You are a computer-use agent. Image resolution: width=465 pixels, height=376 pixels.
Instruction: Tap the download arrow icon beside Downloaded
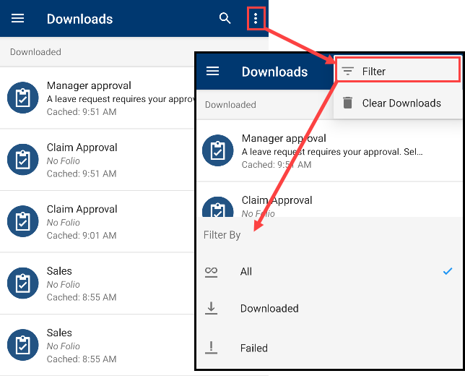pyautogui.click(x=211, y=308)
